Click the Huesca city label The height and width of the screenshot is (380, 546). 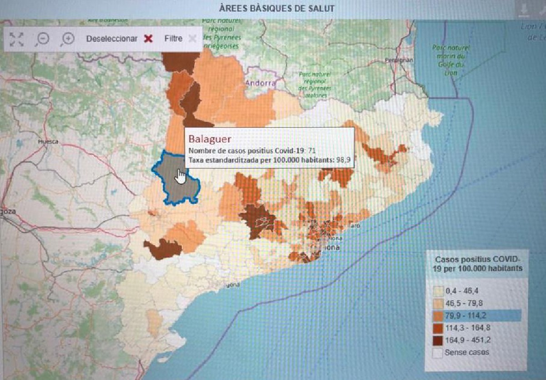coord(48,142)
